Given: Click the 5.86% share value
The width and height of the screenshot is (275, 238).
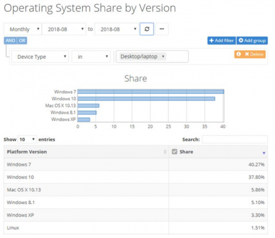Looking at the screenshot, I should click(258, 190).
